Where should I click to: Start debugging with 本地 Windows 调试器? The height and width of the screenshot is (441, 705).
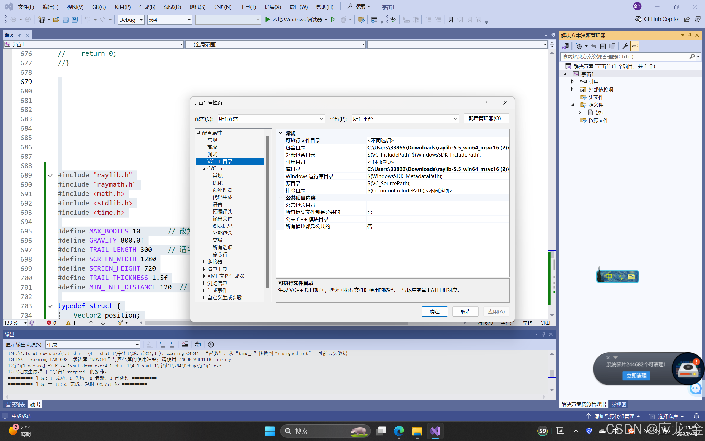[295, 20]
